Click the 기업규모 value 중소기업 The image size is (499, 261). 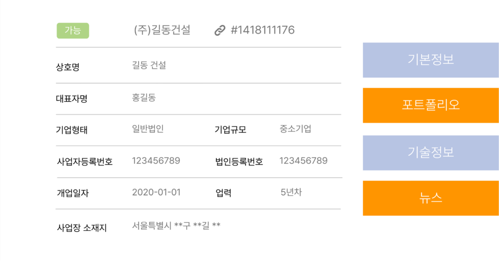[295, 129]
